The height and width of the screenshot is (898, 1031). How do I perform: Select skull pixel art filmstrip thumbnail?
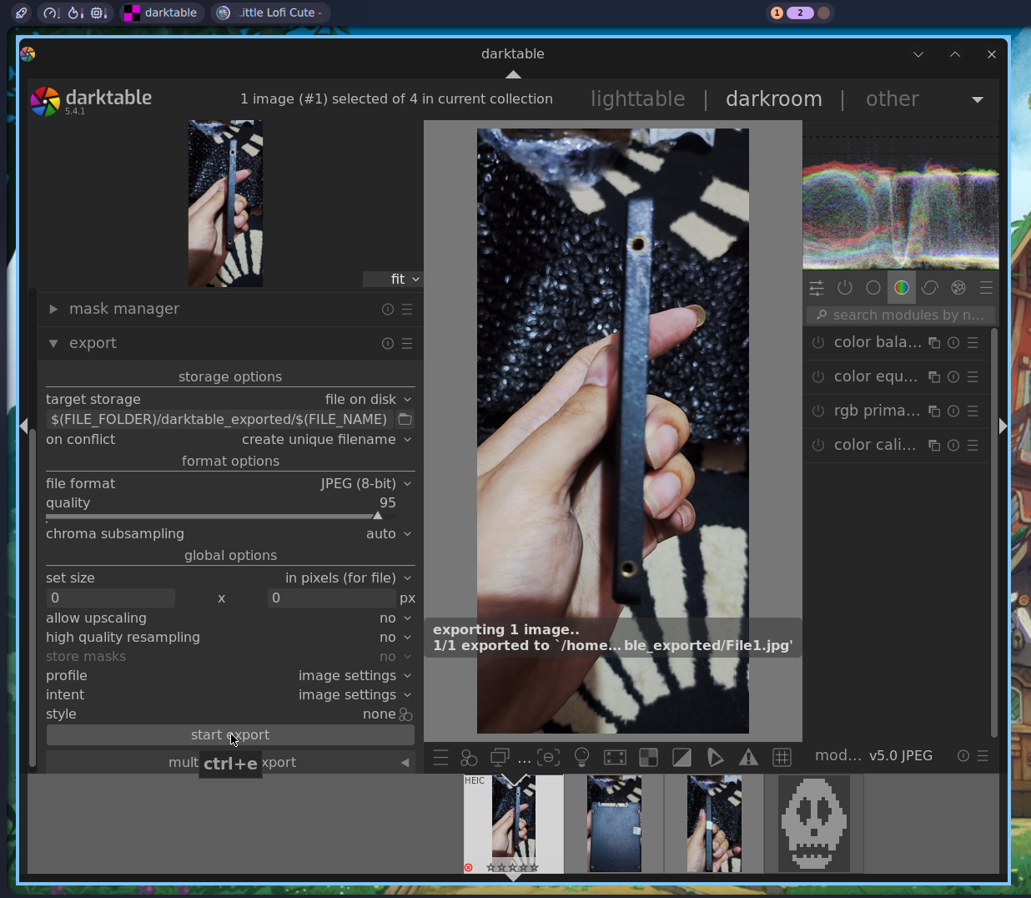[x=814, y=824]
